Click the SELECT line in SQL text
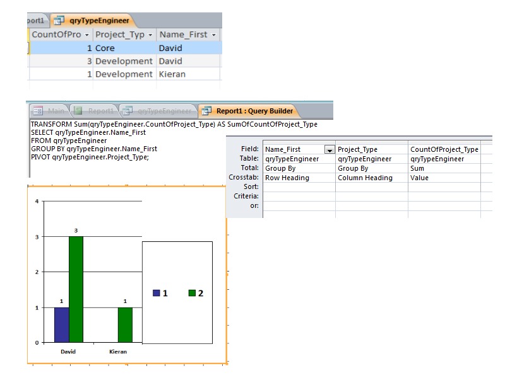This screenshot has height=378, width=505. coord(88,132)
